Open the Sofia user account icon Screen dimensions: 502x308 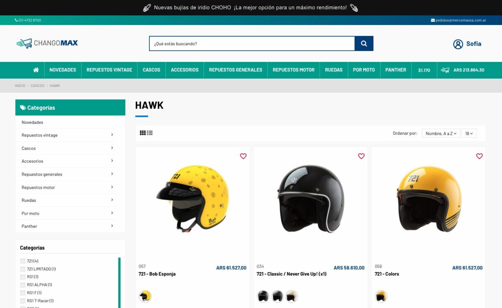click(x=458, y=44)
